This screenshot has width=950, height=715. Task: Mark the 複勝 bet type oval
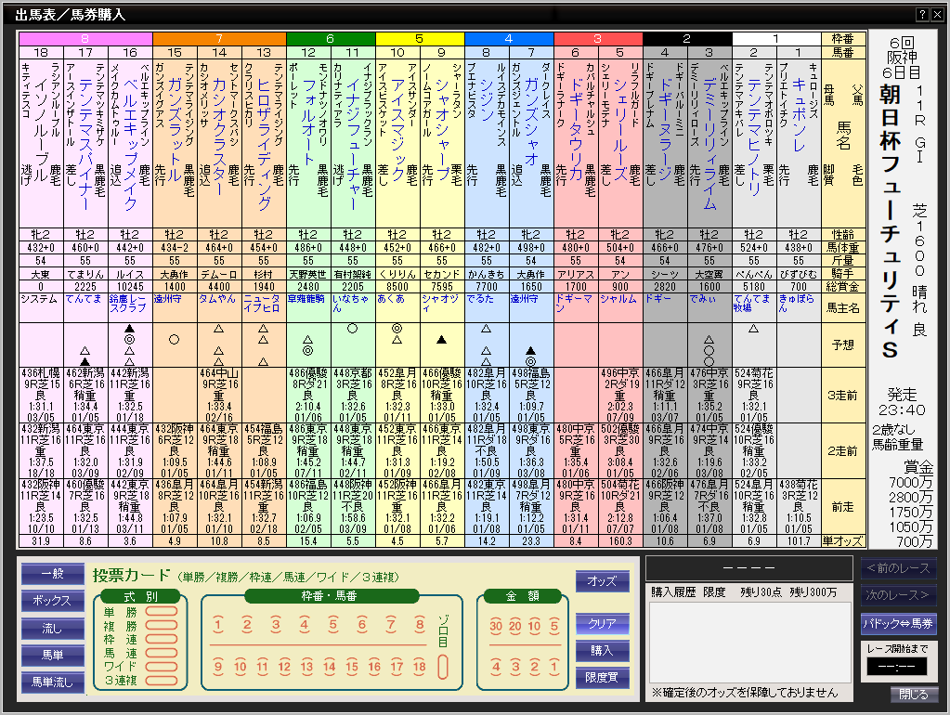click(162, 625)
